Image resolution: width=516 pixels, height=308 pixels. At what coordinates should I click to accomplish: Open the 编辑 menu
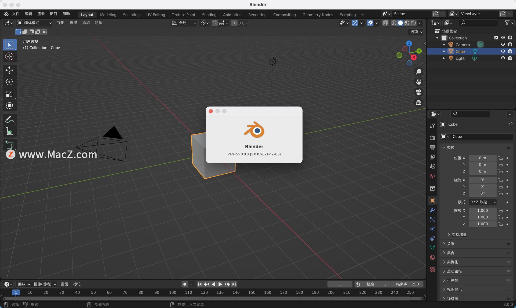pyautogui.click(x=28, y=14)
